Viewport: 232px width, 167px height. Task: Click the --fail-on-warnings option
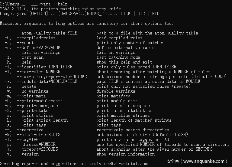pyautogui.click(x=38, y=52)
